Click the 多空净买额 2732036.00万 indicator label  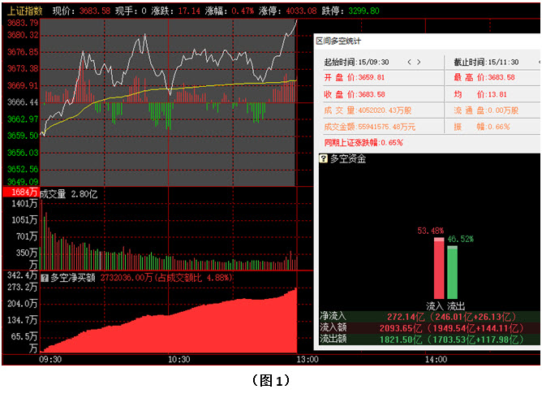coord(142,278)
